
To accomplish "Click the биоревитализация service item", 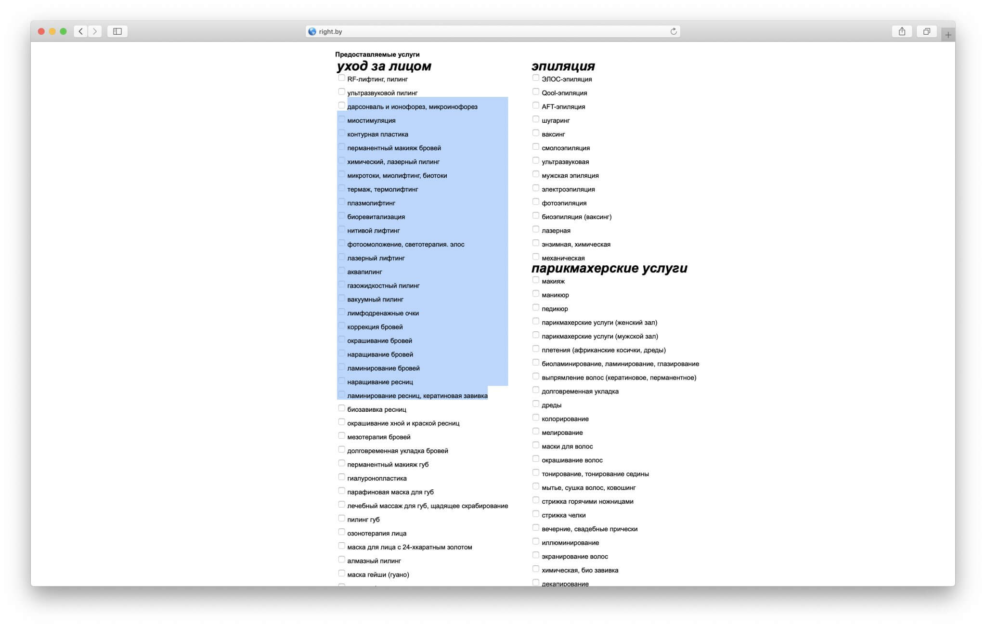I will (375, 216).
